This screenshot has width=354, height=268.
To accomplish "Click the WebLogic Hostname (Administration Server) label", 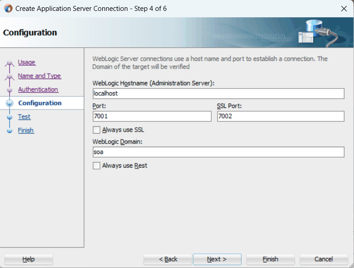I will tap(153, 83).
